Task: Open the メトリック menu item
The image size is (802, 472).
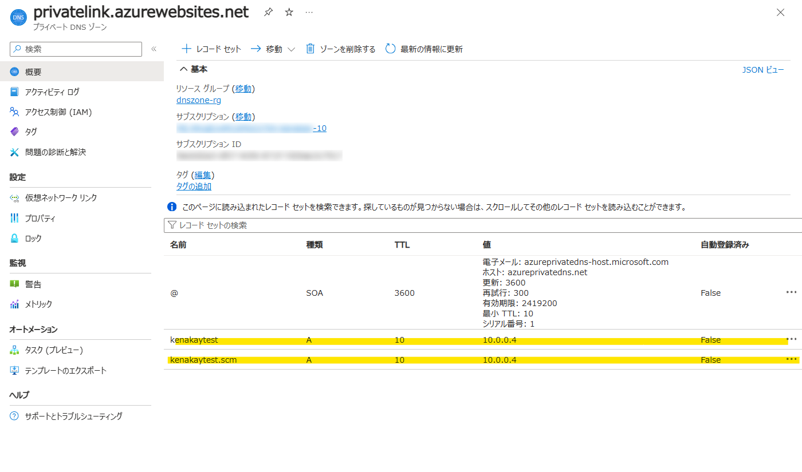Action: [x=81, y=304]
